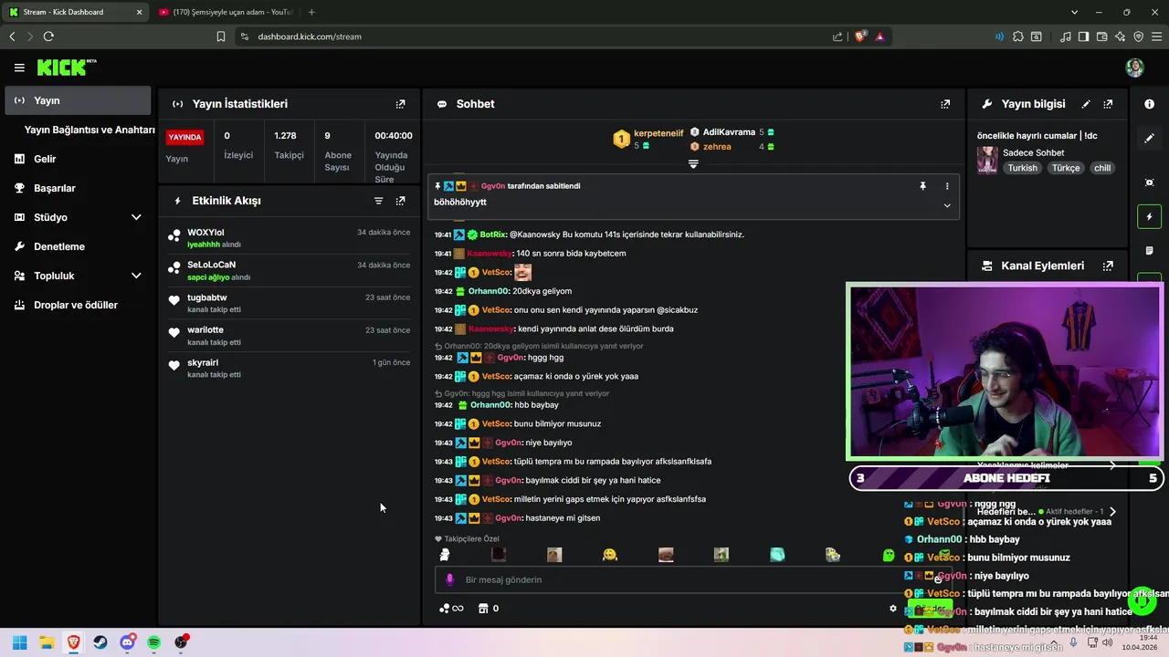
Task: Select the yellow smiley emote
Action: click(610, 555)
